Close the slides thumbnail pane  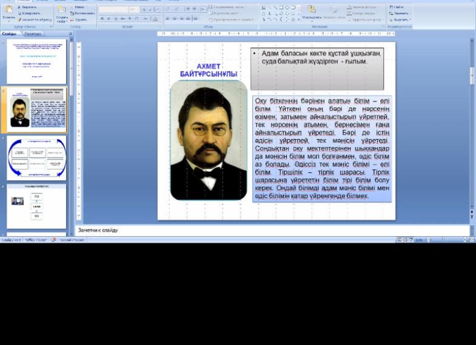70,34
